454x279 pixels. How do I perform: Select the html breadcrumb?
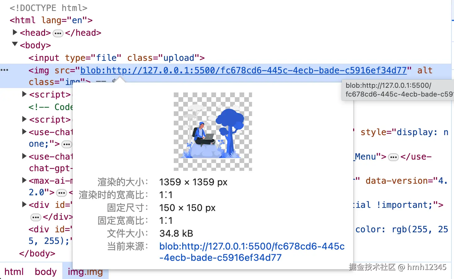click(14, 271)
